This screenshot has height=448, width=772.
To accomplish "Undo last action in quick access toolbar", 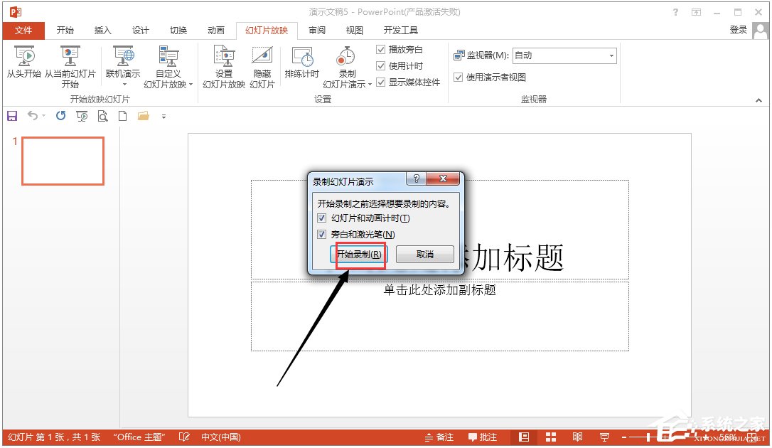I will 33,116.
